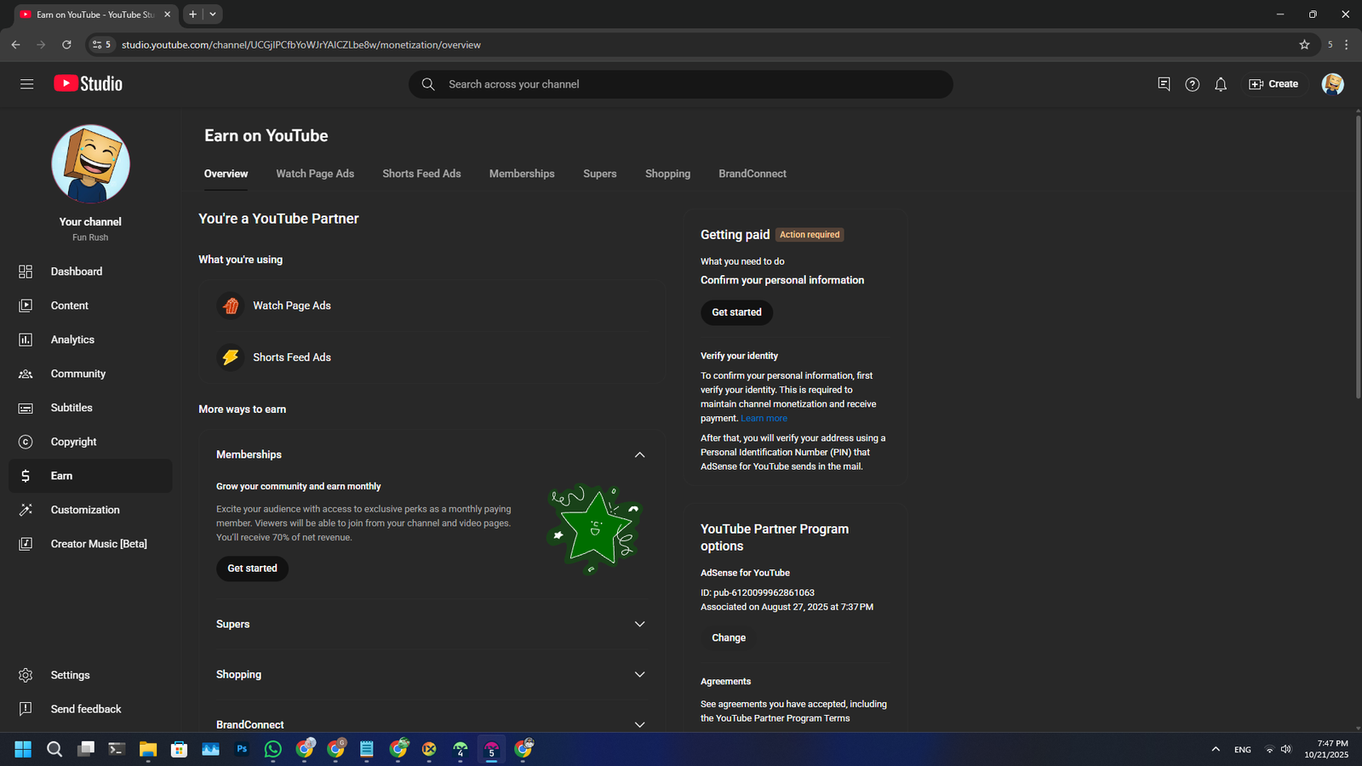Click the Learn more link

point(764,419)
